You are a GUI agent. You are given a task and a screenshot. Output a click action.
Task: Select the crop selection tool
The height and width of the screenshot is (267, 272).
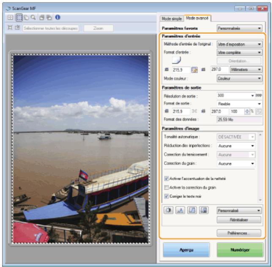19,17
